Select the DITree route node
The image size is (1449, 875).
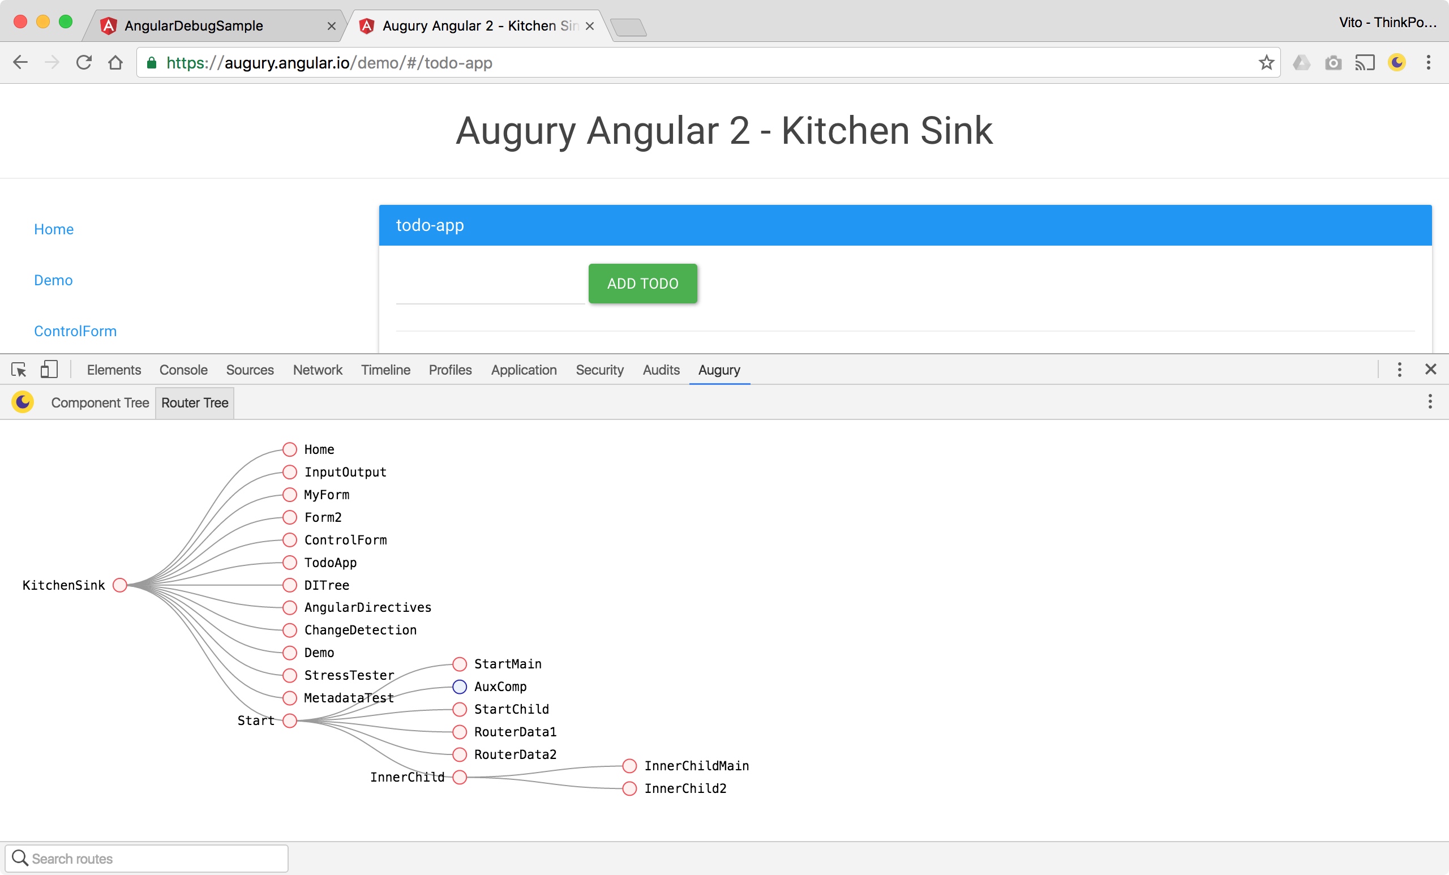coord(289,585)
